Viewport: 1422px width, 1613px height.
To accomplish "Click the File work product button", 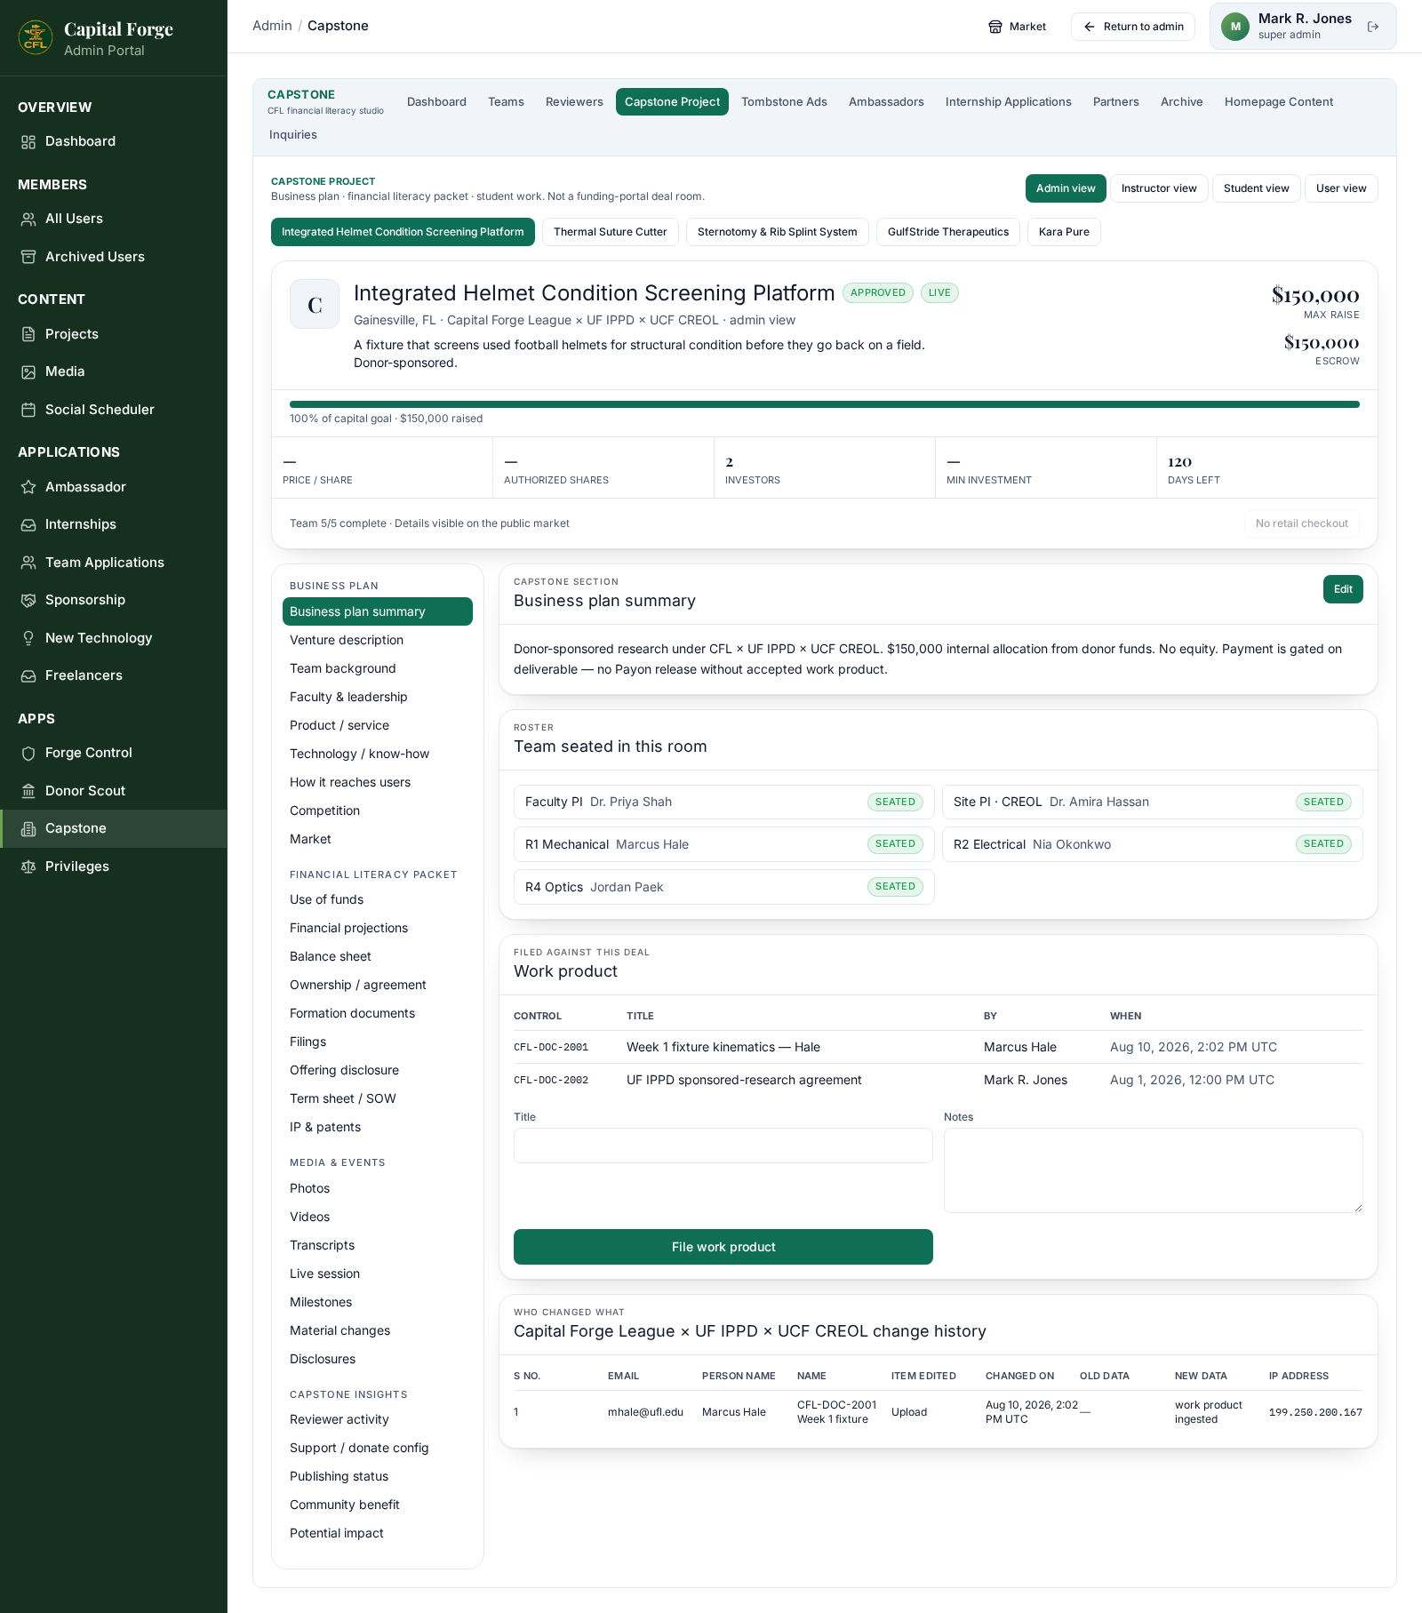I will pos(723,1247).
